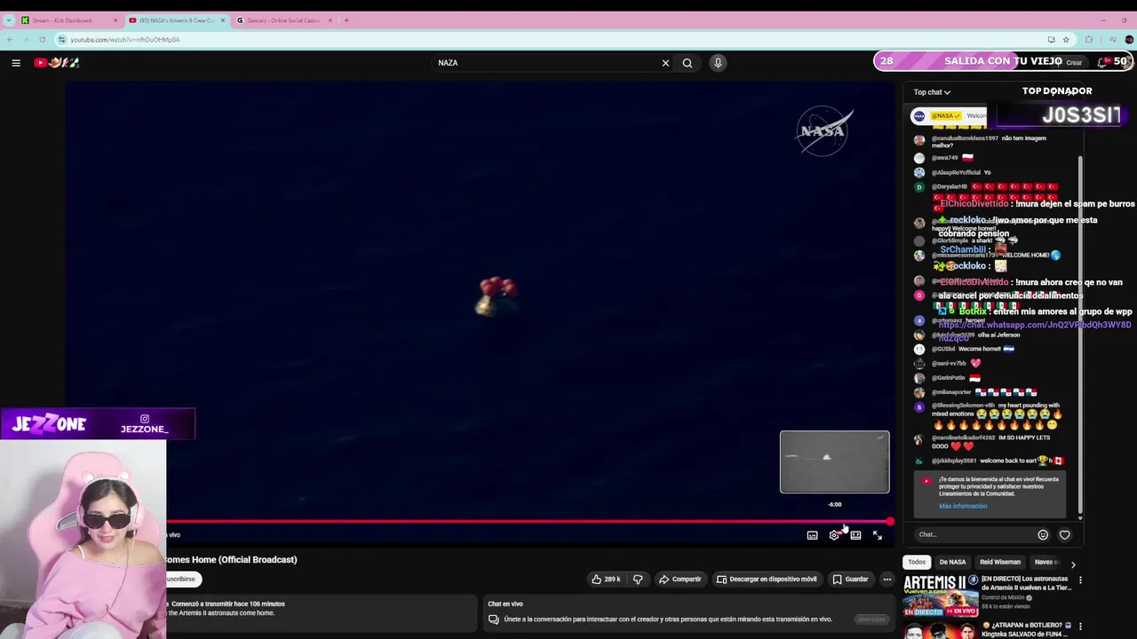This screenshot has height=639, width=1137.
Task: Open the Top chat dropdown
Action: (x=932, y=92)
